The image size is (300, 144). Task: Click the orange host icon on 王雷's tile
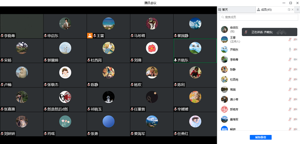click(x=90, y=36)
